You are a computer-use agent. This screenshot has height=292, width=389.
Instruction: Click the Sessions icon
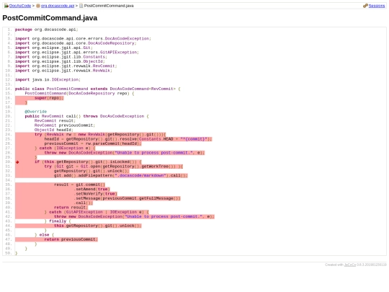tap(365, 6)
